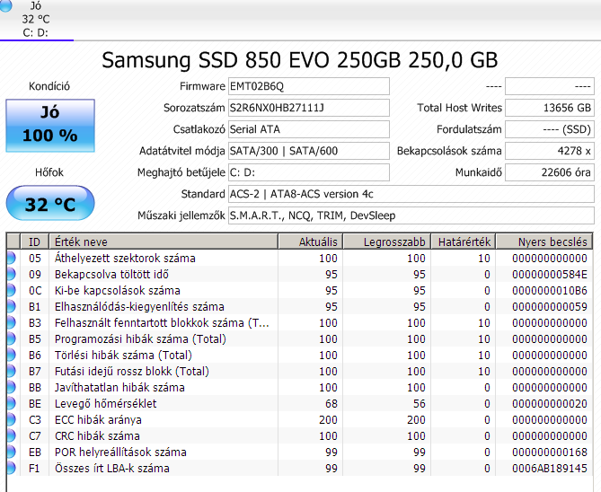Select attribute name Felhasznált fenntartott blokkok száma
The width and height of the screenshot is (601, 492).
pos(162,322)
